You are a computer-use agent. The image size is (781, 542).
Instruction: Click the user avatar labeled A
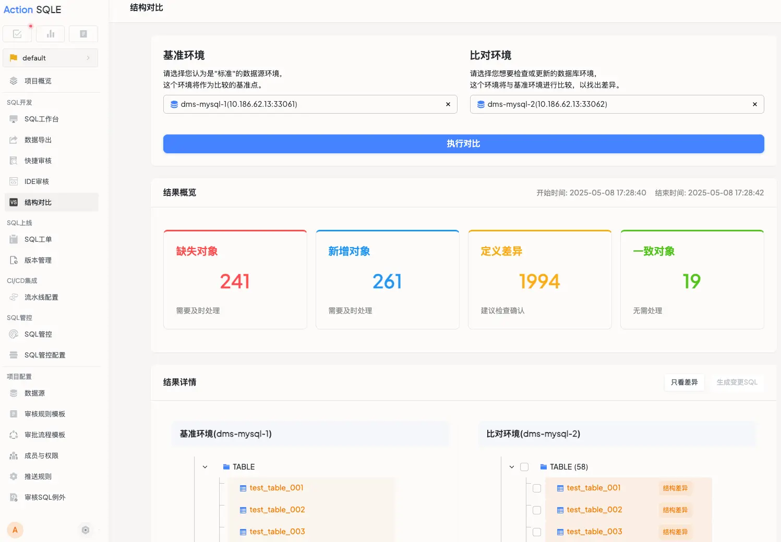[15, 530]
